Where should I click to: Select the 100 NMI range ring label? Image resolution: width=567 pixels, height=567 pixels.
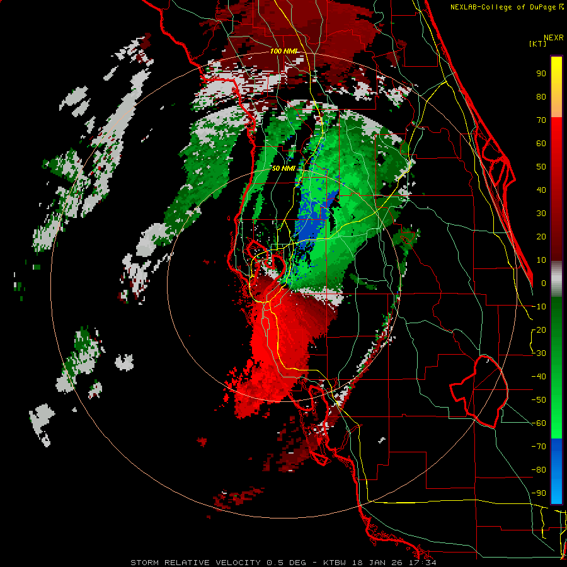click(284, 51)
